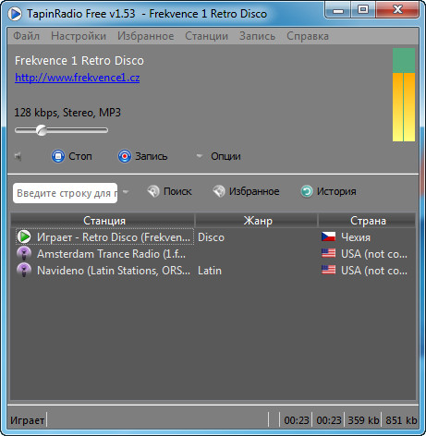Screen dimensions: 426x436
Task: Click the Amsterdam Trance Radio antenna icon
Action: coord(24,253)
